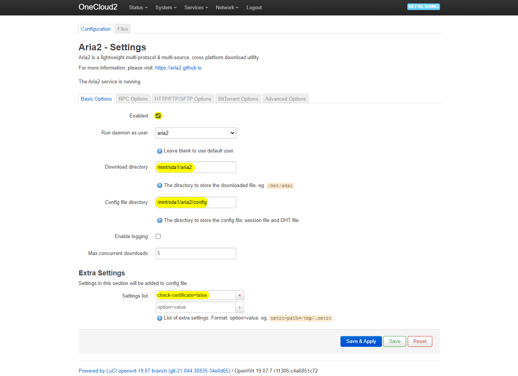Open the Run daemon as user dropdown
The height and width of the screenshot is (376, 518).
point(196,133)
